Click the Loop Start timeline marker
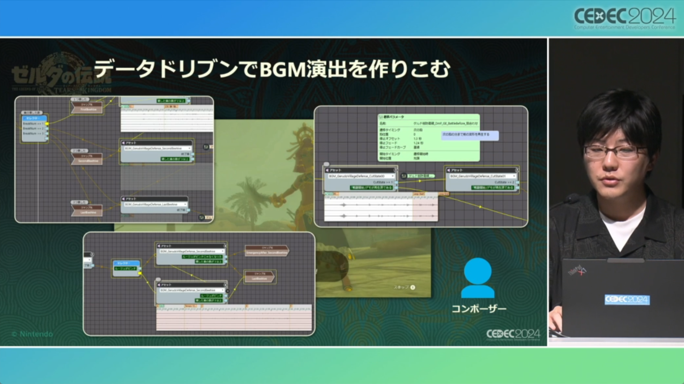This screenshot has height=384, width=684. click(419, 194)
